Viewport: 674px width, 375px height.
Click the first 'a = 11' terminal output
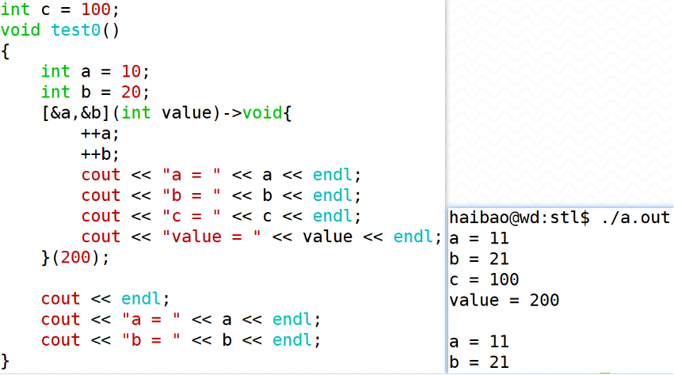point(479,238)
